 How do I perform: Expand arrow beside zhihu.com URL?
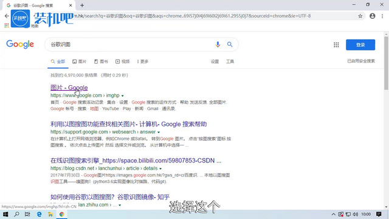tap(120, 205)
